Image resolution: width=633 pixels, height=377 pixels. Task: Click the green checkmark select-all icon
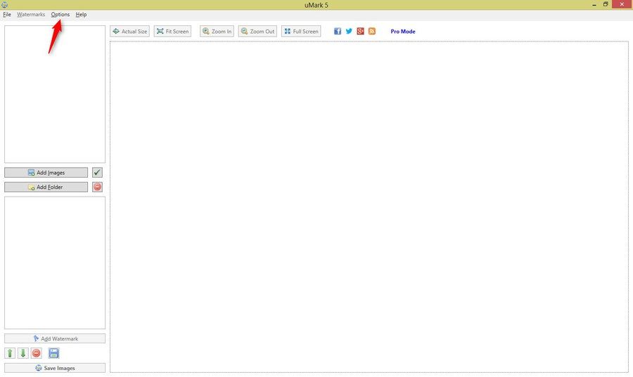97,173
